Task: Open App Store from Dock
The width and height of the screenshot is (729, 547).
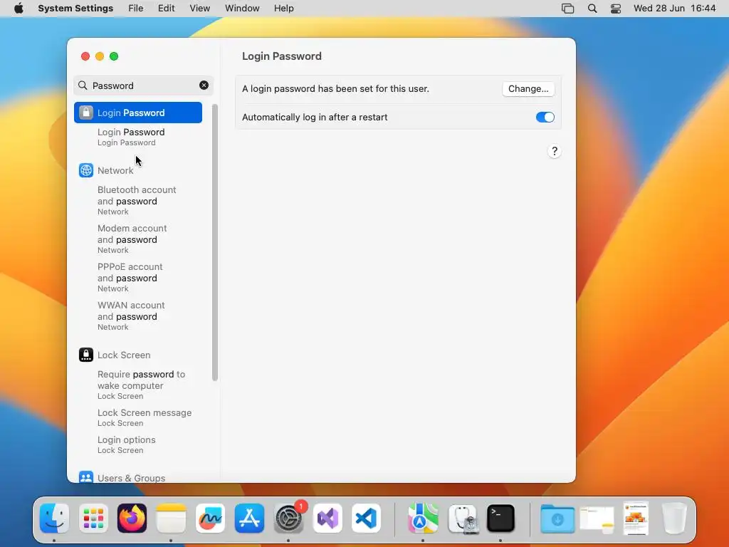Action: (x=249, y=518)
